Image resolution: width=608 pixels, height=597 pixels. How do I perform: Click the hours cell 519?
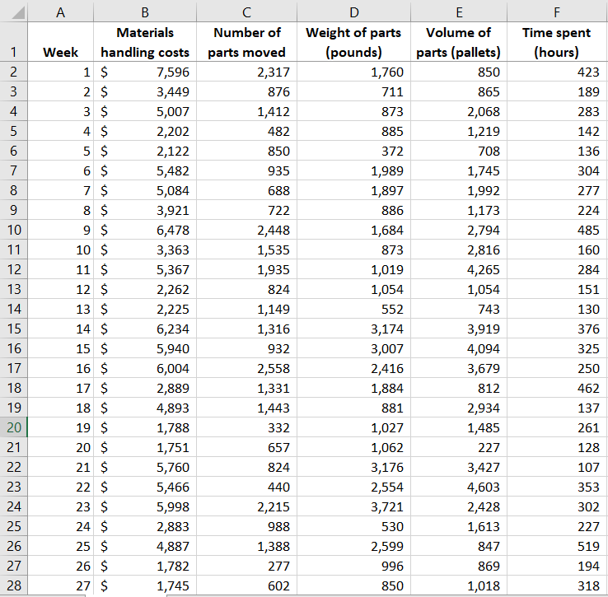[x=557, y=546]
